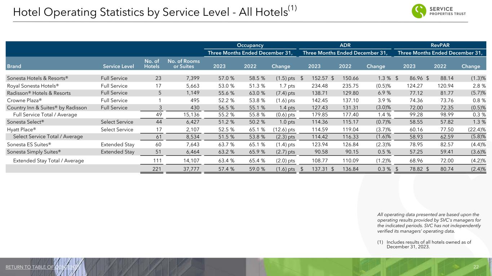Click the No. of Hotels column header
Screen dimensions: 492x276
(152, 64)
